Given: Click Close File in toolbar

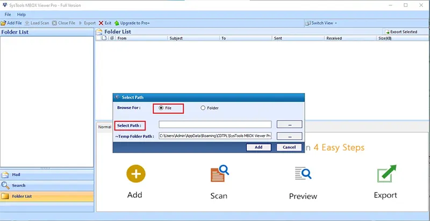Looking at the screenshot, I should 63,23.
